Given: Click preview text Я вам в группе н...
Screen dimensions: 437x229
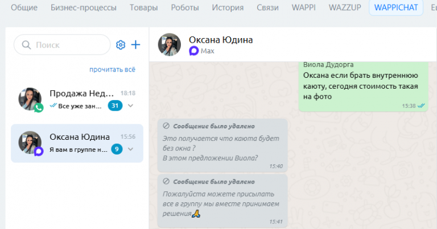Looking at the screenshot, I should pyautogui.click(x=79, y=149).
